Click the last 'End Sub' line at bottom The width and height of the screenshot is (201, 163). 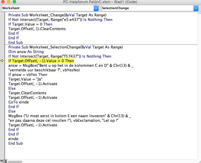click(16, 144)
